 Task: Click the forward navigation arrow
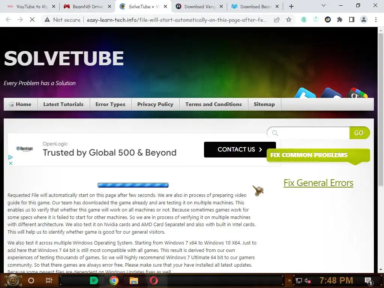pyautogui.click(x=20, y=19)
